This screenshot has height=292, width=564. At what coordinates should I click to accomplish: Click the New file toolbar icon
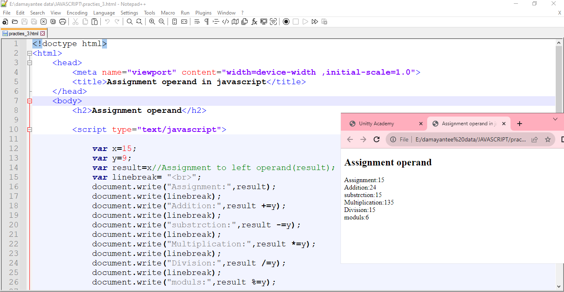point(5,22)
